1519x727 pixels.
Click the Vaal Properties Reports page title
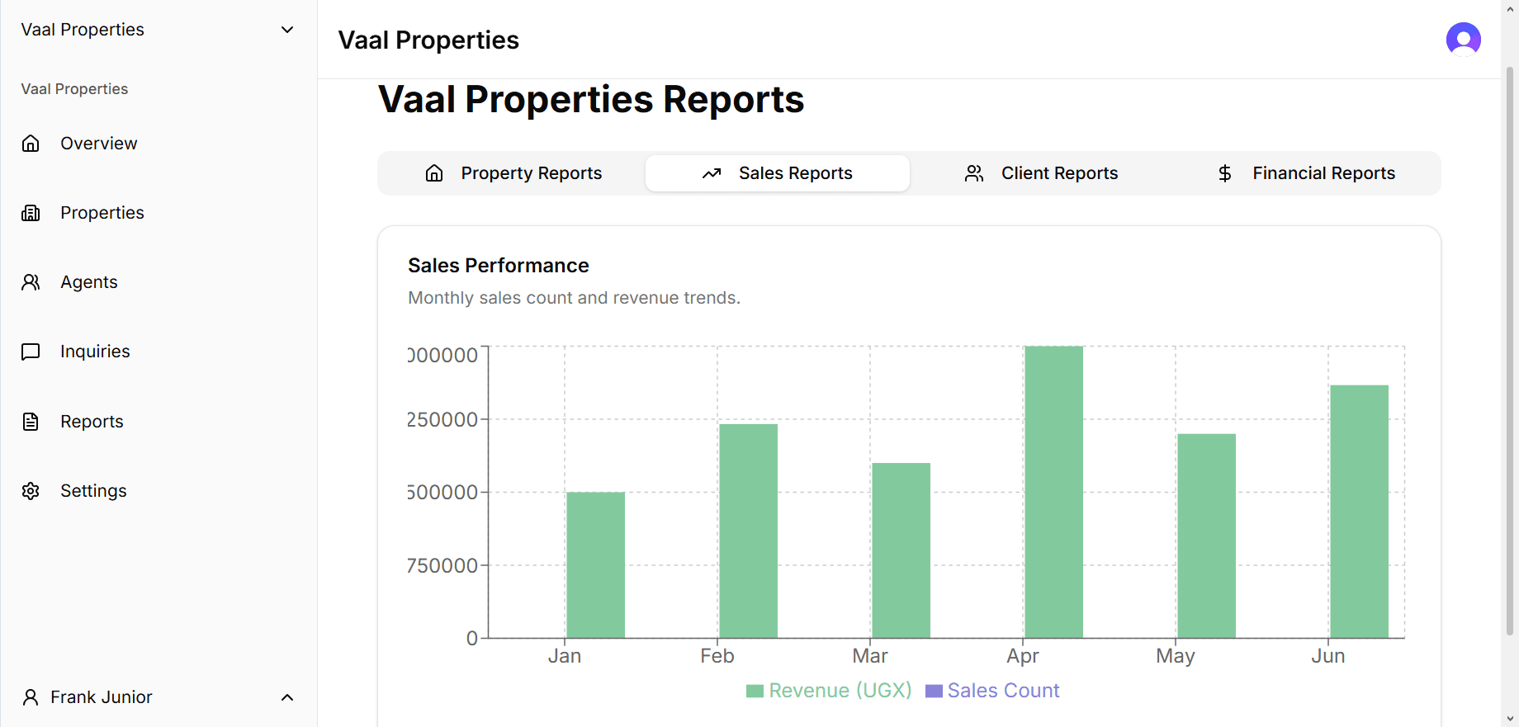point(591,100)
